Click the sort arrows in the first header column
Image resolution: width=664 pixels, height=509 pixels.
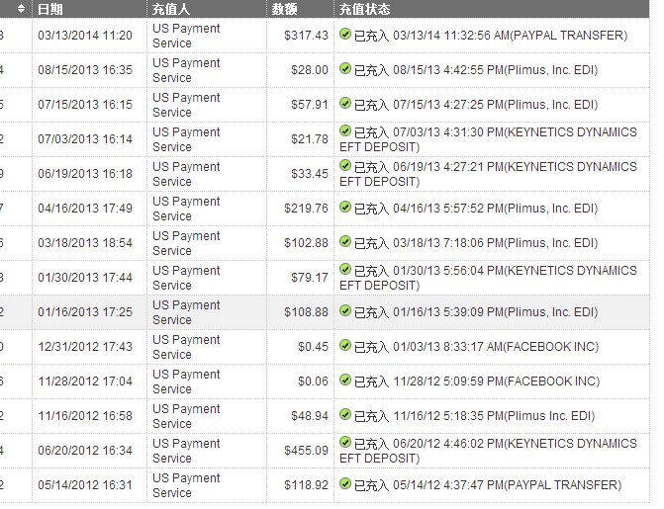pos(22,9)
